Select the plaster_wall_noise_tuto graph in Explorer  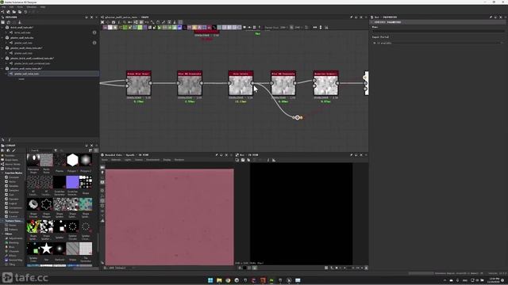tap(26, 74)
